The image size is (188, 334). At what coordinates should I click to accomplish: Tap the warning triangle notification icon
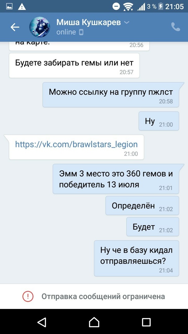tap(22, 7)
